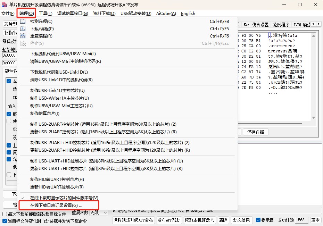This screenshot has width=323, height=226.
Task: Open the 工具(T) menu
Action: [x=45, y=14]
